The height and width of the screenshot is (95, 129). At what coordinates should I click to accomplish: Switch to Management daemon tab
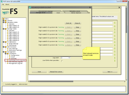click(x=46, y=11)
